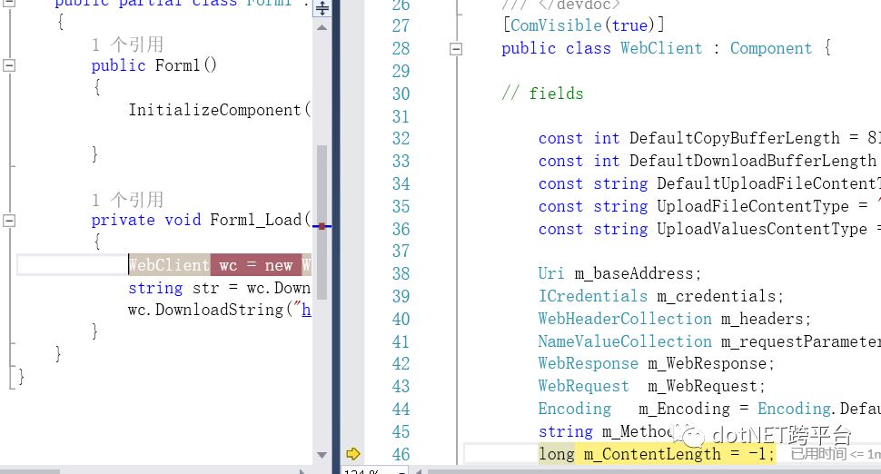Viewport: 881px width, 474px height.
Task: Collapse the Form1_Load method outline
Action: [9, 220]
